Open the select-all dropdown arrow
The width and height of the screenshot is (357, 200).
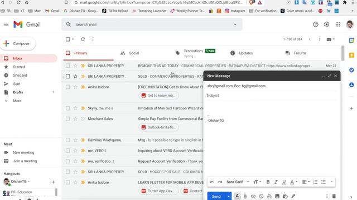coord(73,39)
